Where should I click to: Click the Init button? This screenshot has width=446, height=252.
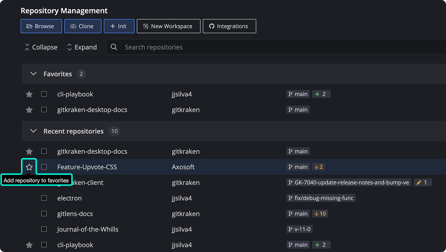pos(119,26)
